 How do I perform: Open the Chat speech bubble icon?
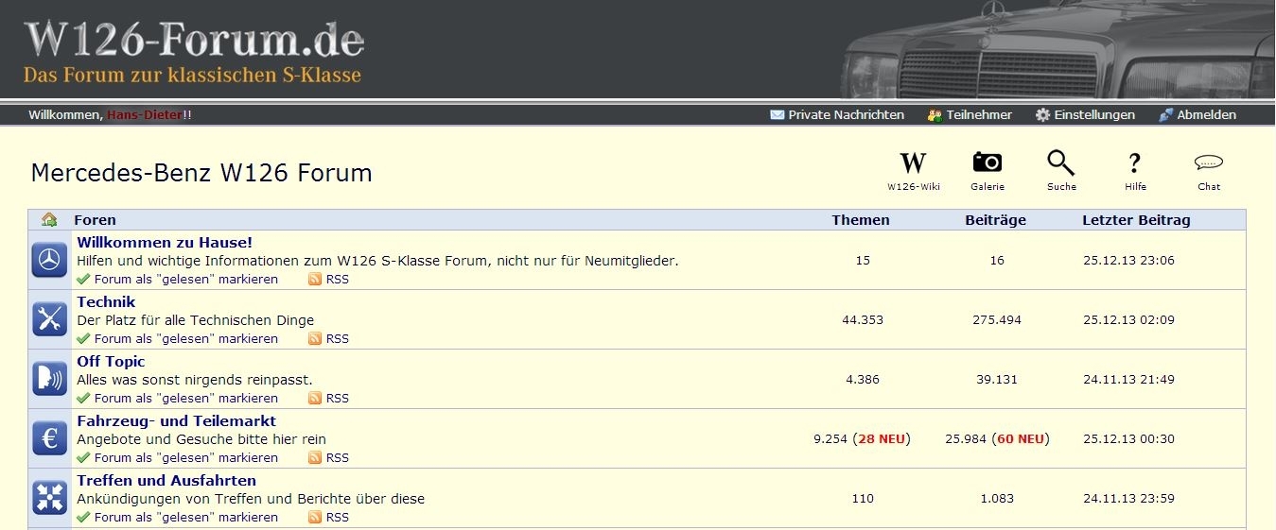[x=1209, y=162]
